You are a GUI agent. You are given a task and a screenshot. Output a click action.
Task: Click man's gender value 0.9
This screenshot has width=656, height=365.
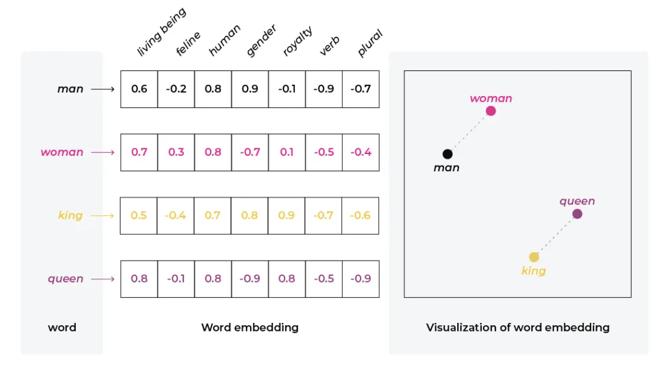tap(250, 89)
